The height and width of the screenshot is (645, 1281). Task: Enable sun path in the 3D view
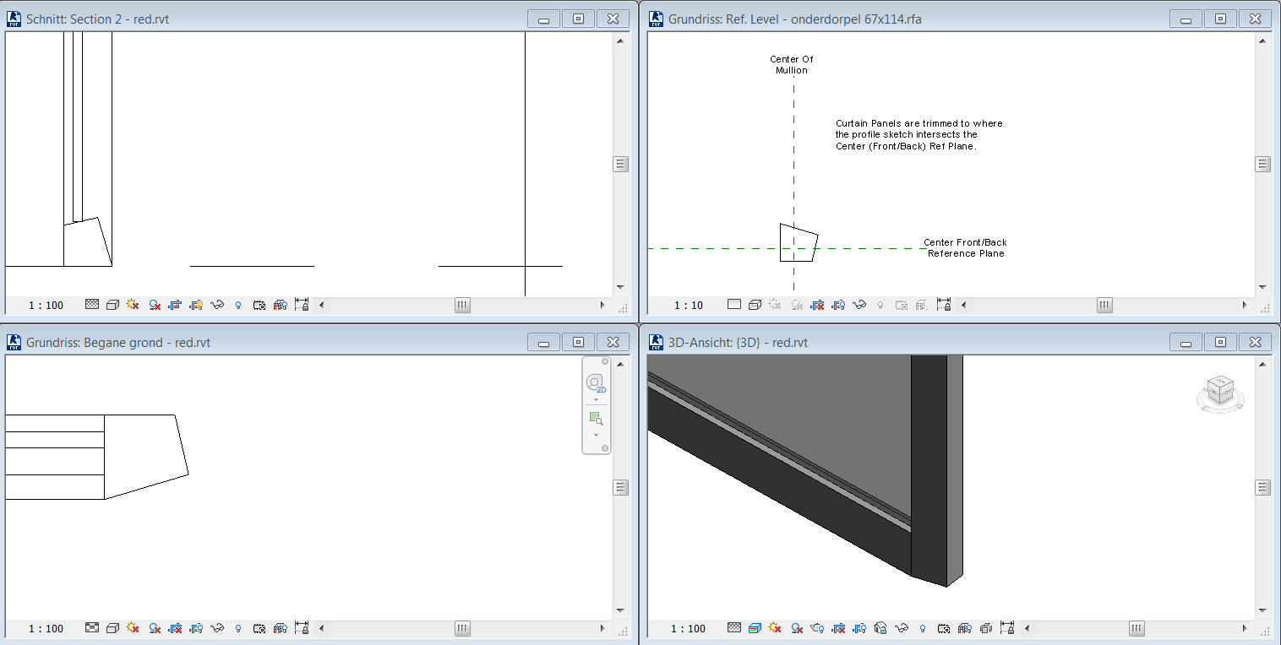coord(775,628)
